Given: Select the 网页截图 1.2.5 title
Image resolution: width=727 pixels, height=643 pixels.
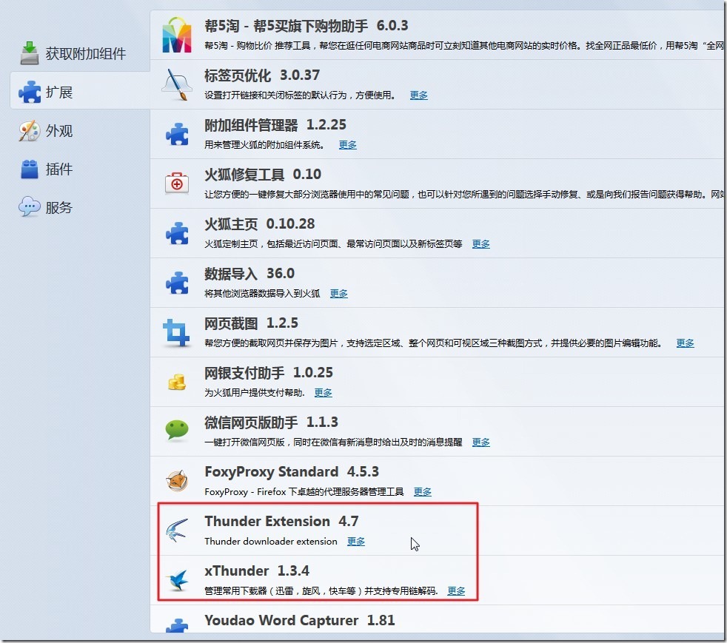Looking at the screenshot, I should (x=251, y=323).
